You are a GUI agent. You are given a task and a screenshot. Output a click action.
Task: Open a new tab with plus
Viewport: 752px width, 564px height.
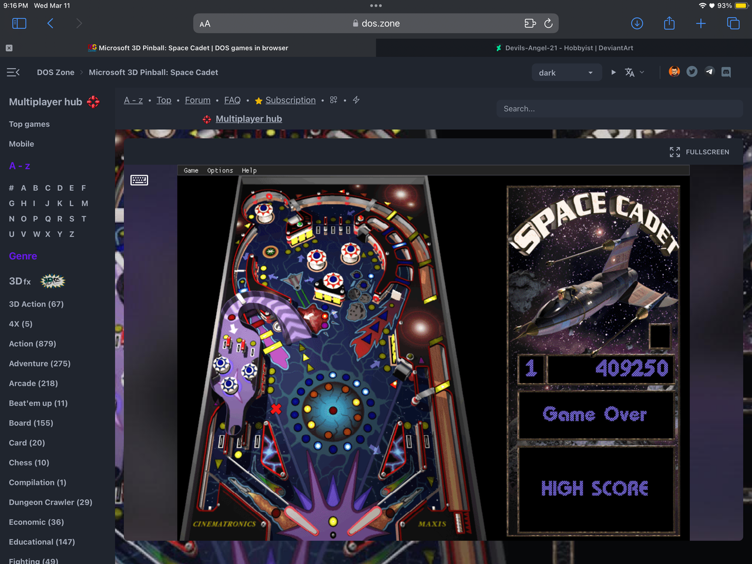701,23
